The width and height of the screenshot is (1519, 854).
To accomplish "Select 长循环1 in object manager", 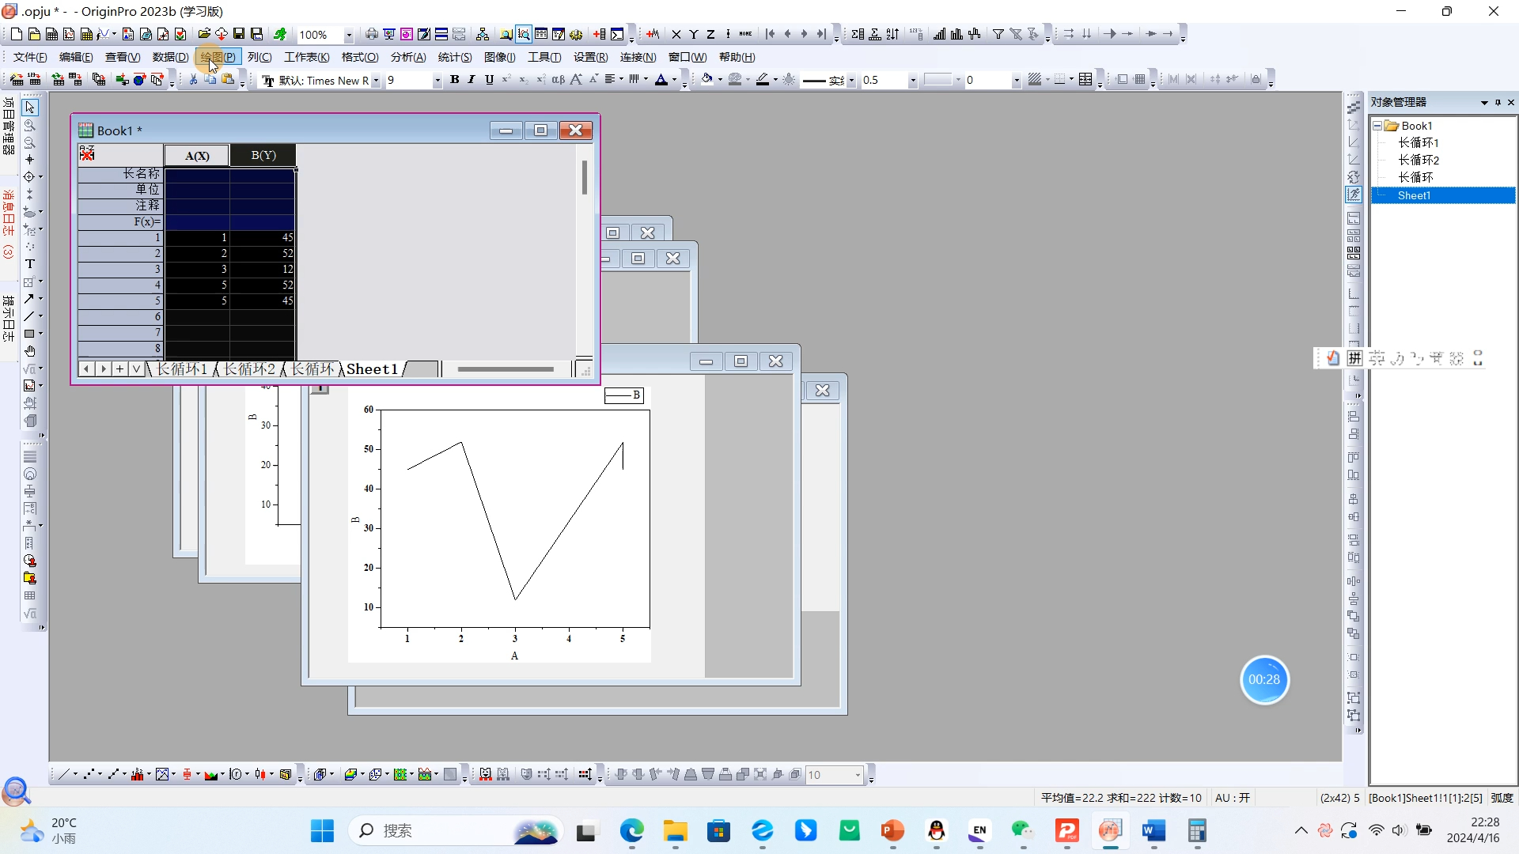I will tap(1418, 142).
